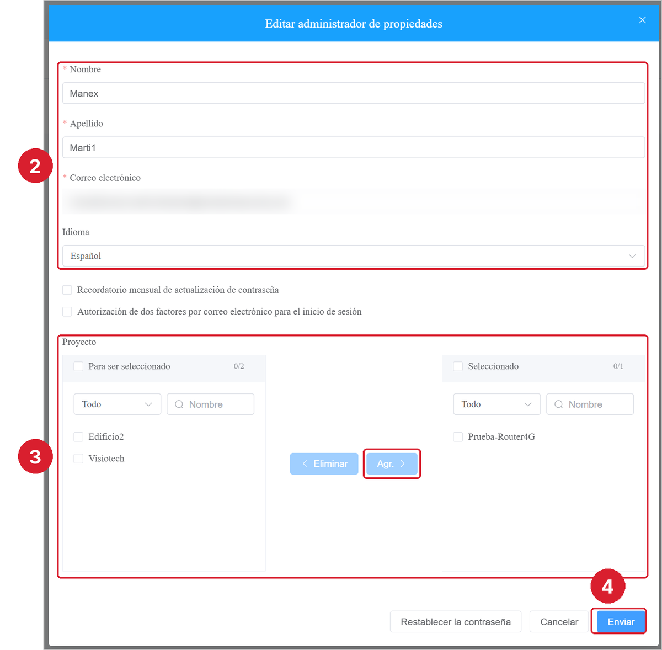
Task: Check the Para ser seleccionado select-all box
Action: coord(78,366)
